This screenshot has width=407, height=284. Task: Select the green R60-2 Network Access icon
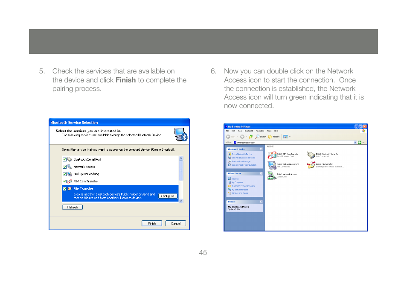pos(272,176)
